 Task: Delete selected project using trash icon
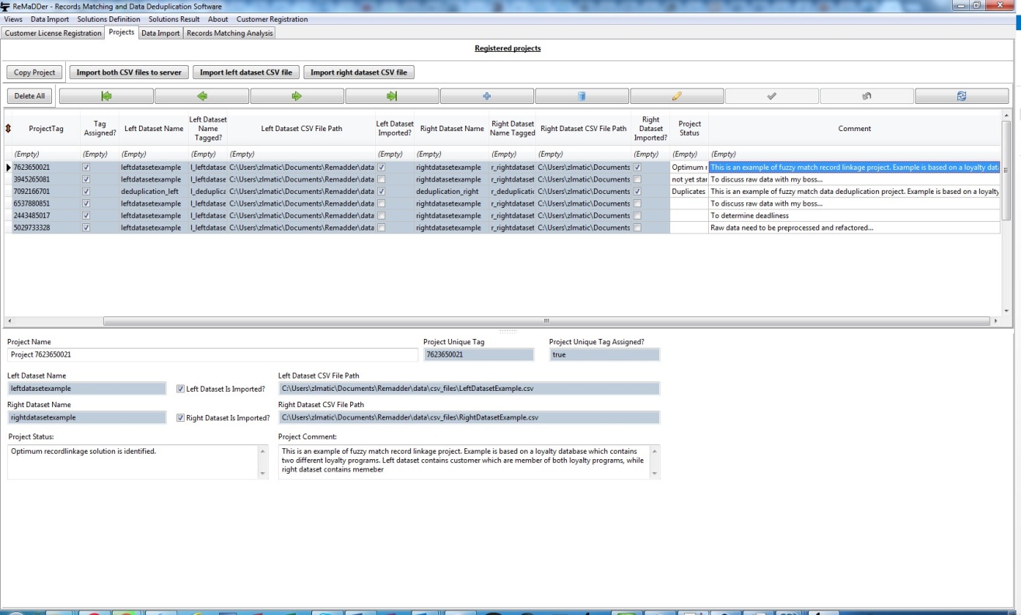[582, 96]
